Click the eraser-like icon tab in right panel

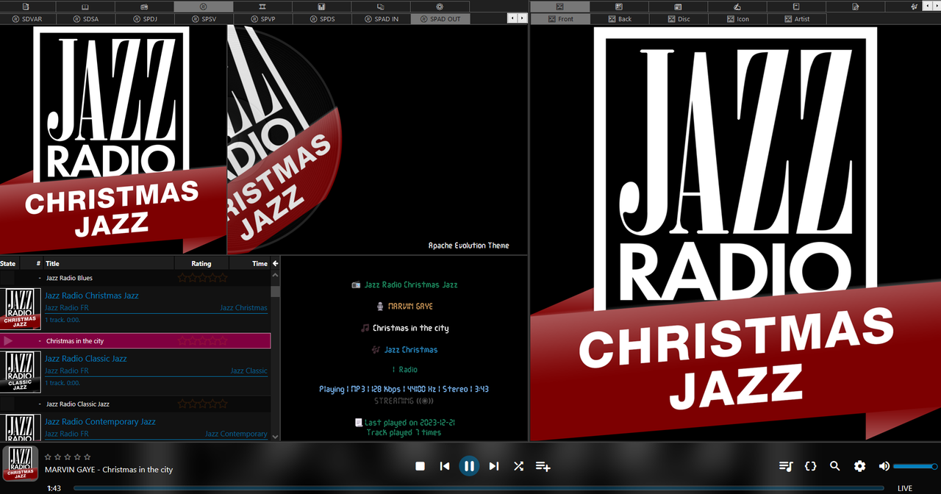pos(737,7)
